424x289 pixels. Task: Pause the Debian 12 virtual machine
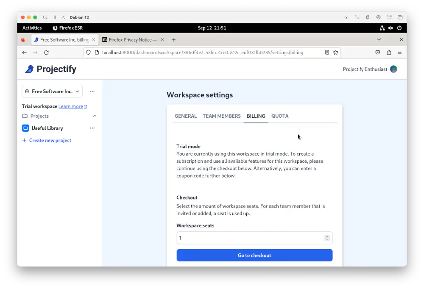click(55, 17)
